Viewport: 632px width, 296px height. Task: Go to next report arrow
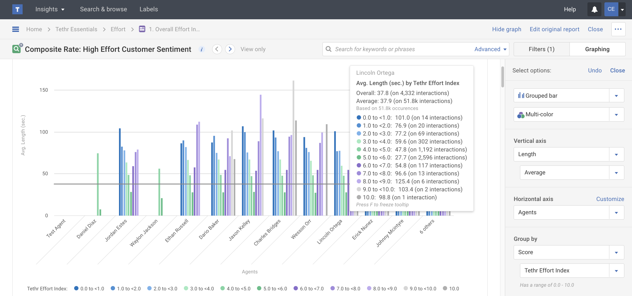point(230,49)
